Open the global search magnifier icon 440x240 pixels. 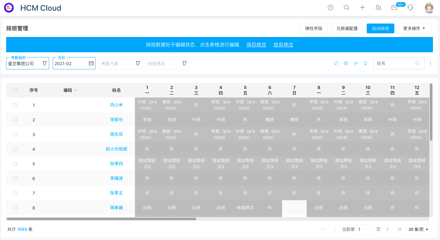(346, 8)
